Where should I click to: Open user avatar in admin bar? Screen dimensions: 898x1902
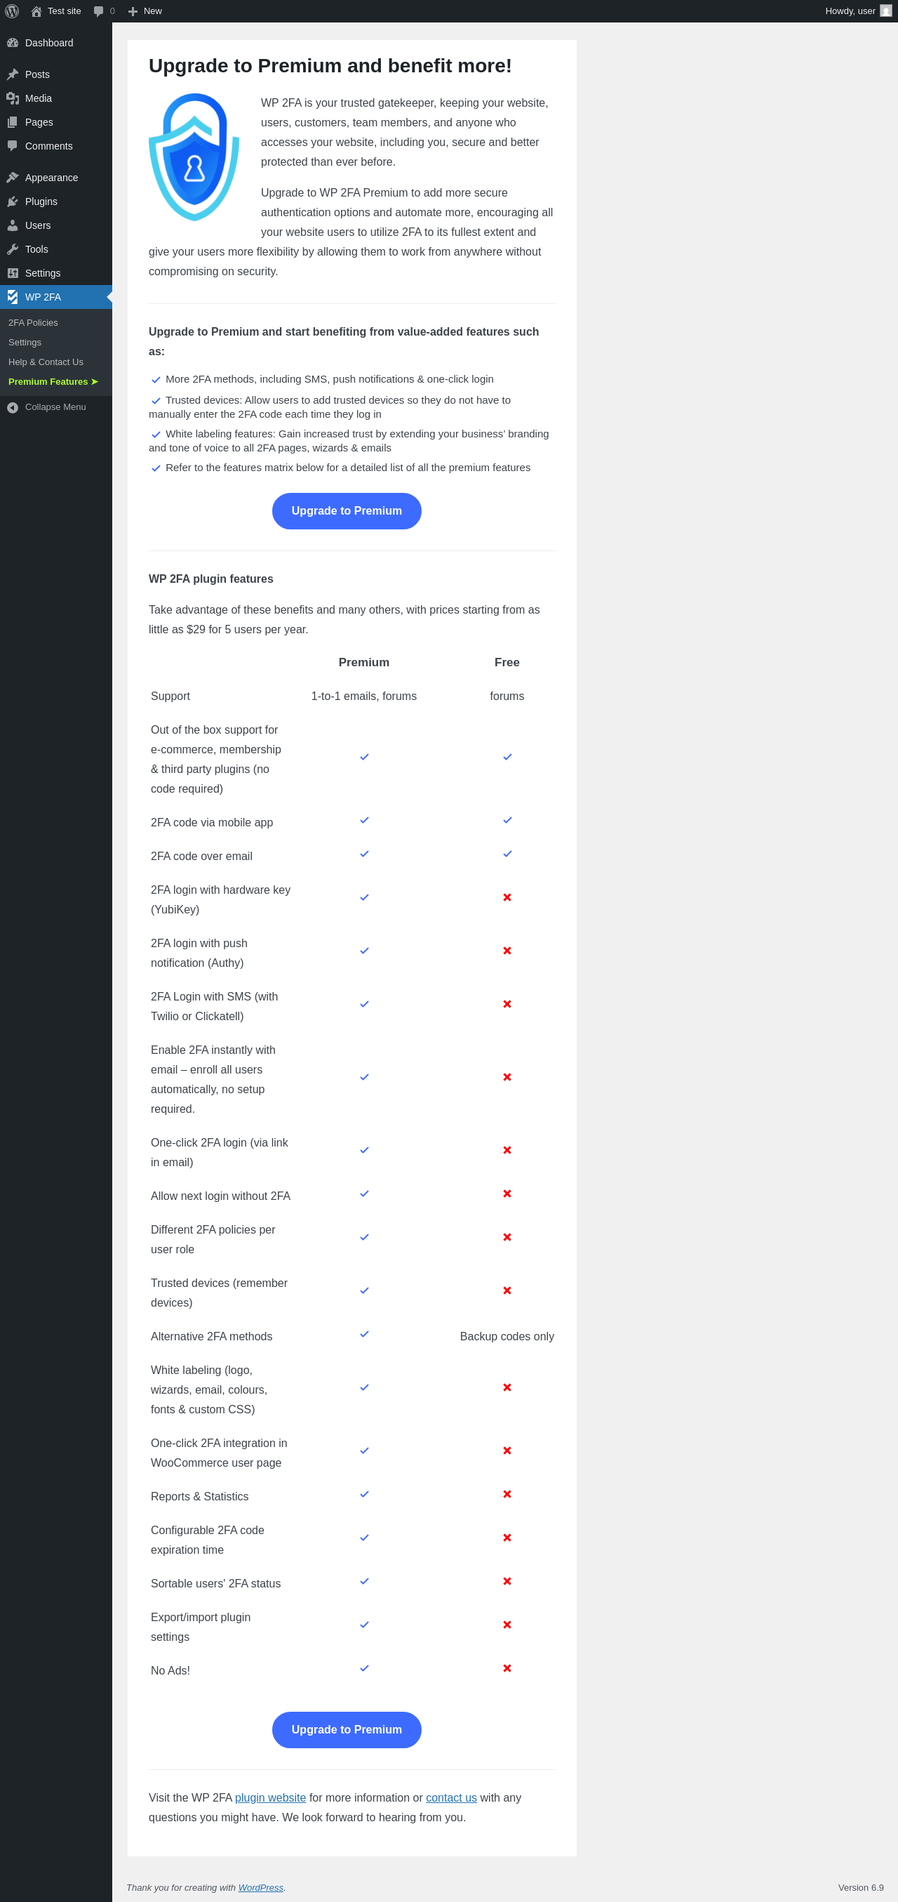click(885, 11)
